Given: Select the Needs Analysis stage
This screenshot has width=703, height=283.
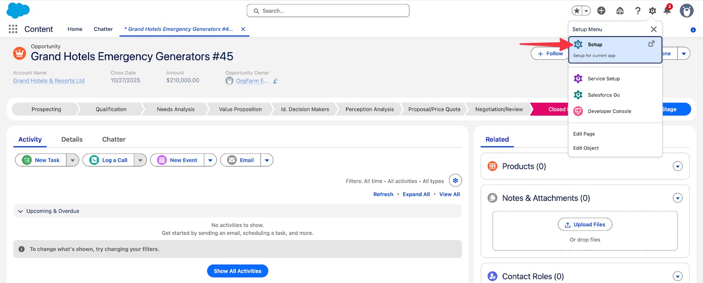Looking at the screenshot, I should point(176,109).
